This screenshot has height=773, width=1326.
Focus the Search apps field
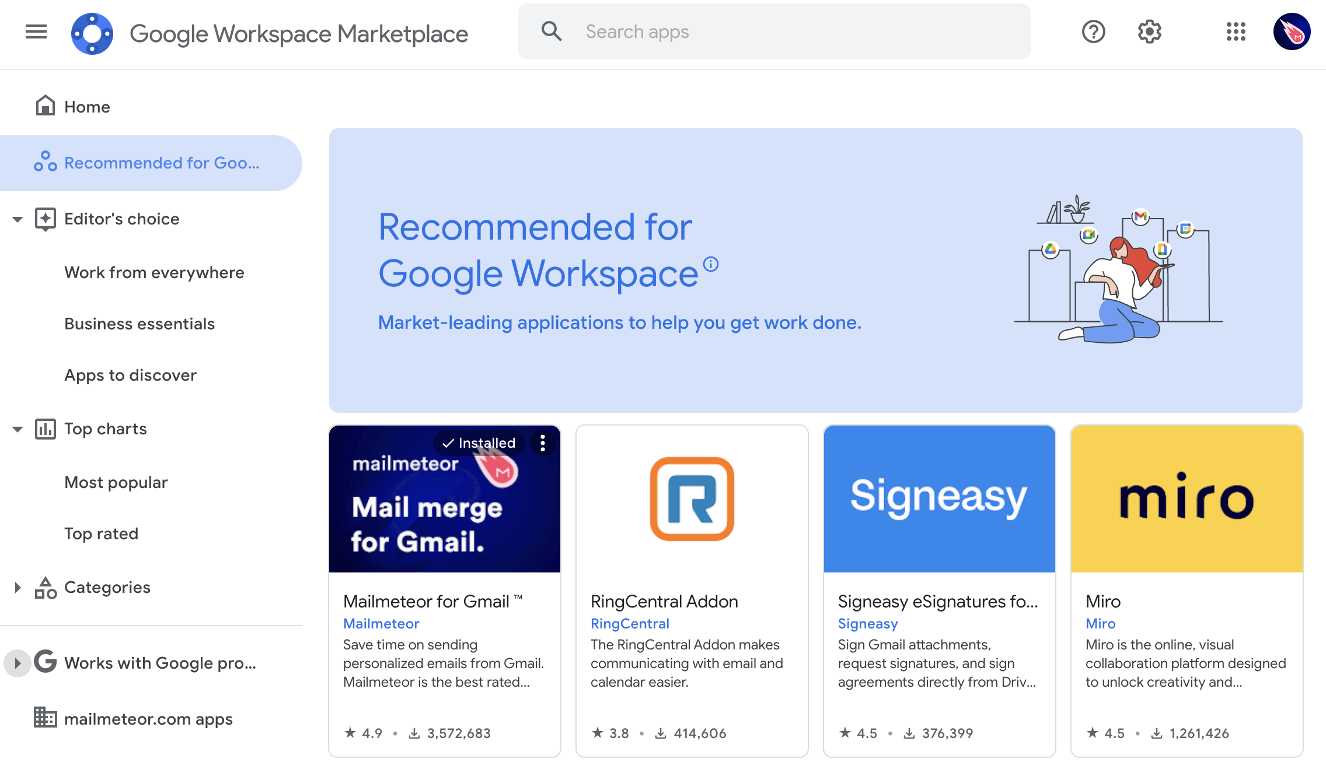774,31
